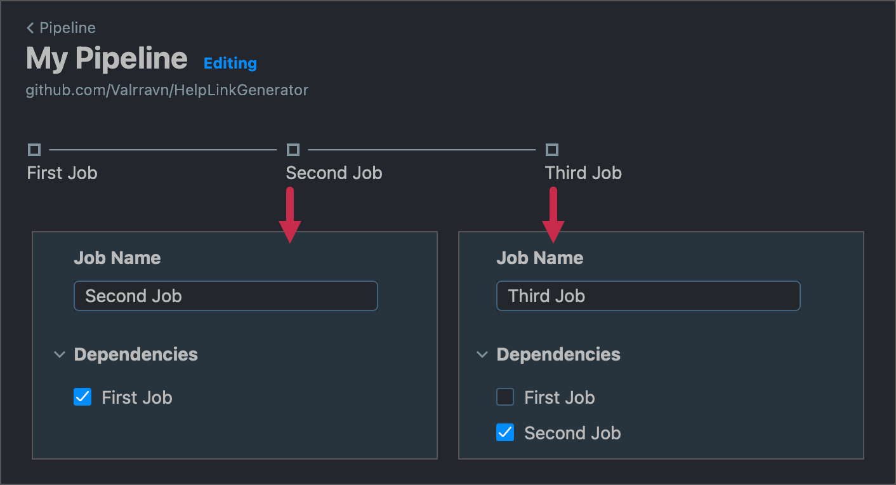Go back to Pipeline list
The image size is (896, 485).
click(67, 28)
